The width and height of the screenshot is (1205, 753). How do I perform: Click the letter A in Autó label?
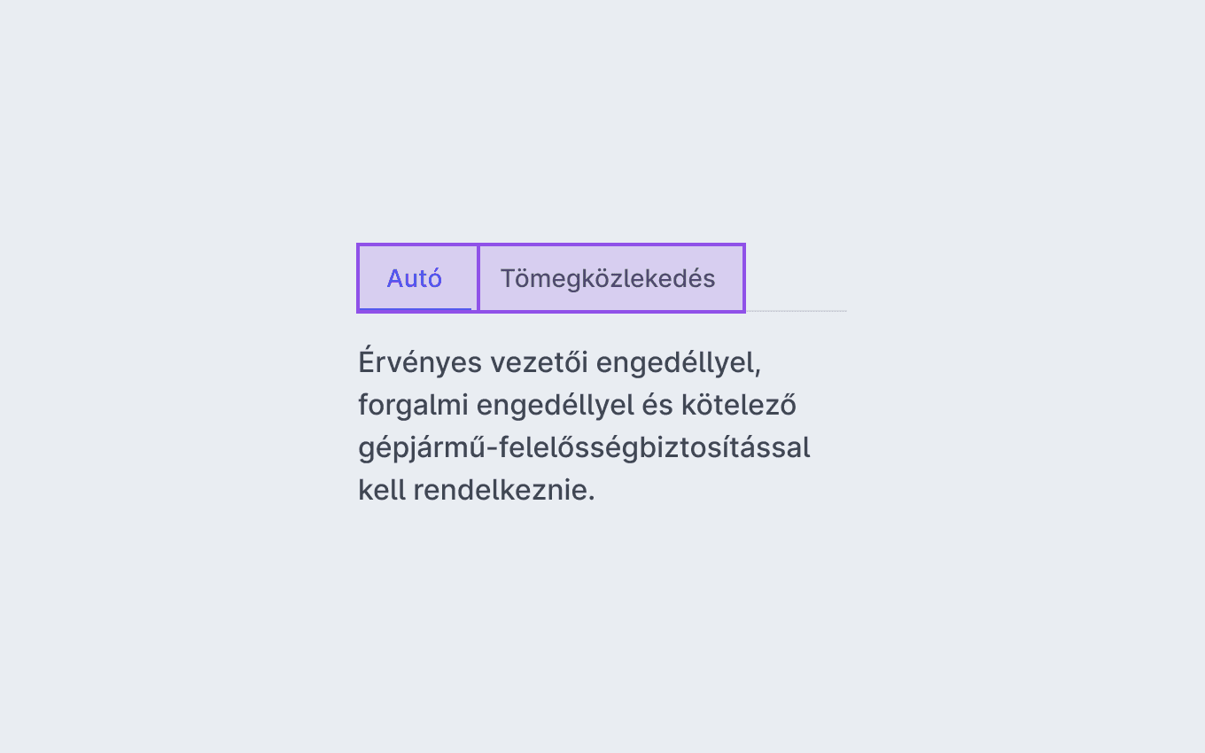point(395,278)
